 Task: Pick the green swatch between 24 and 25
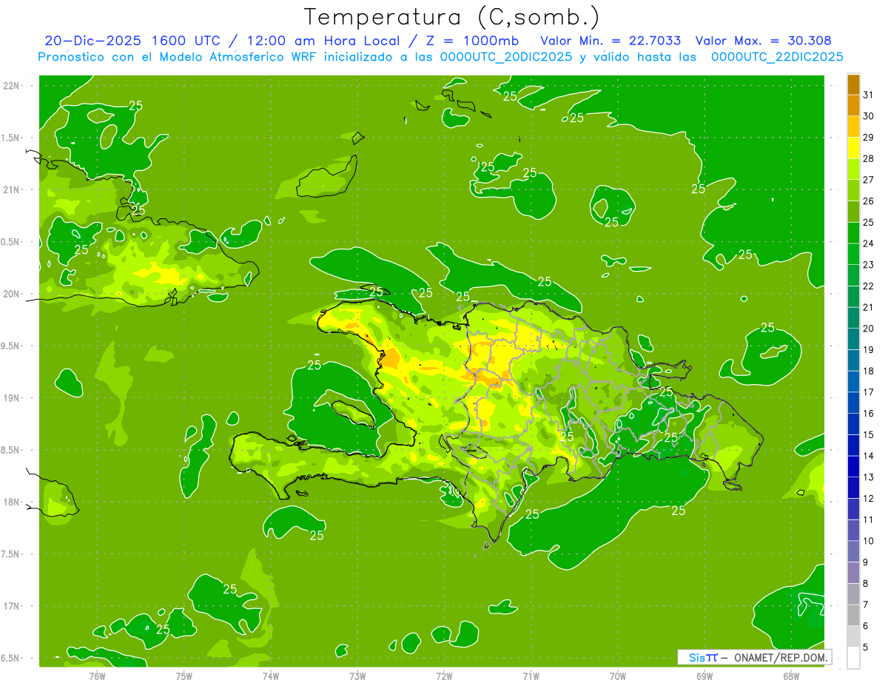tap(853, 233)
